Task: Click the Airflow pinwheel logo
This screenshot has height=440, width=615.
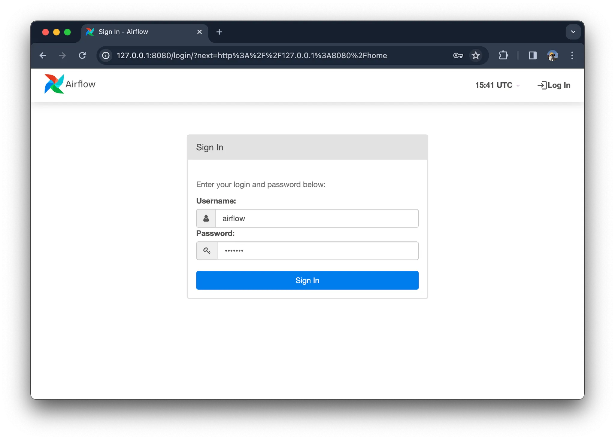Action: click(x=54, y=84)
